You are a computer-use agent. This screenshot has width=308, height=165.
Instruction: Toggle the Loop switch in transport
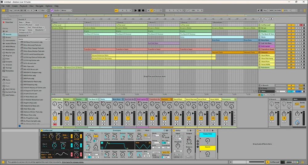click(184, 10)
